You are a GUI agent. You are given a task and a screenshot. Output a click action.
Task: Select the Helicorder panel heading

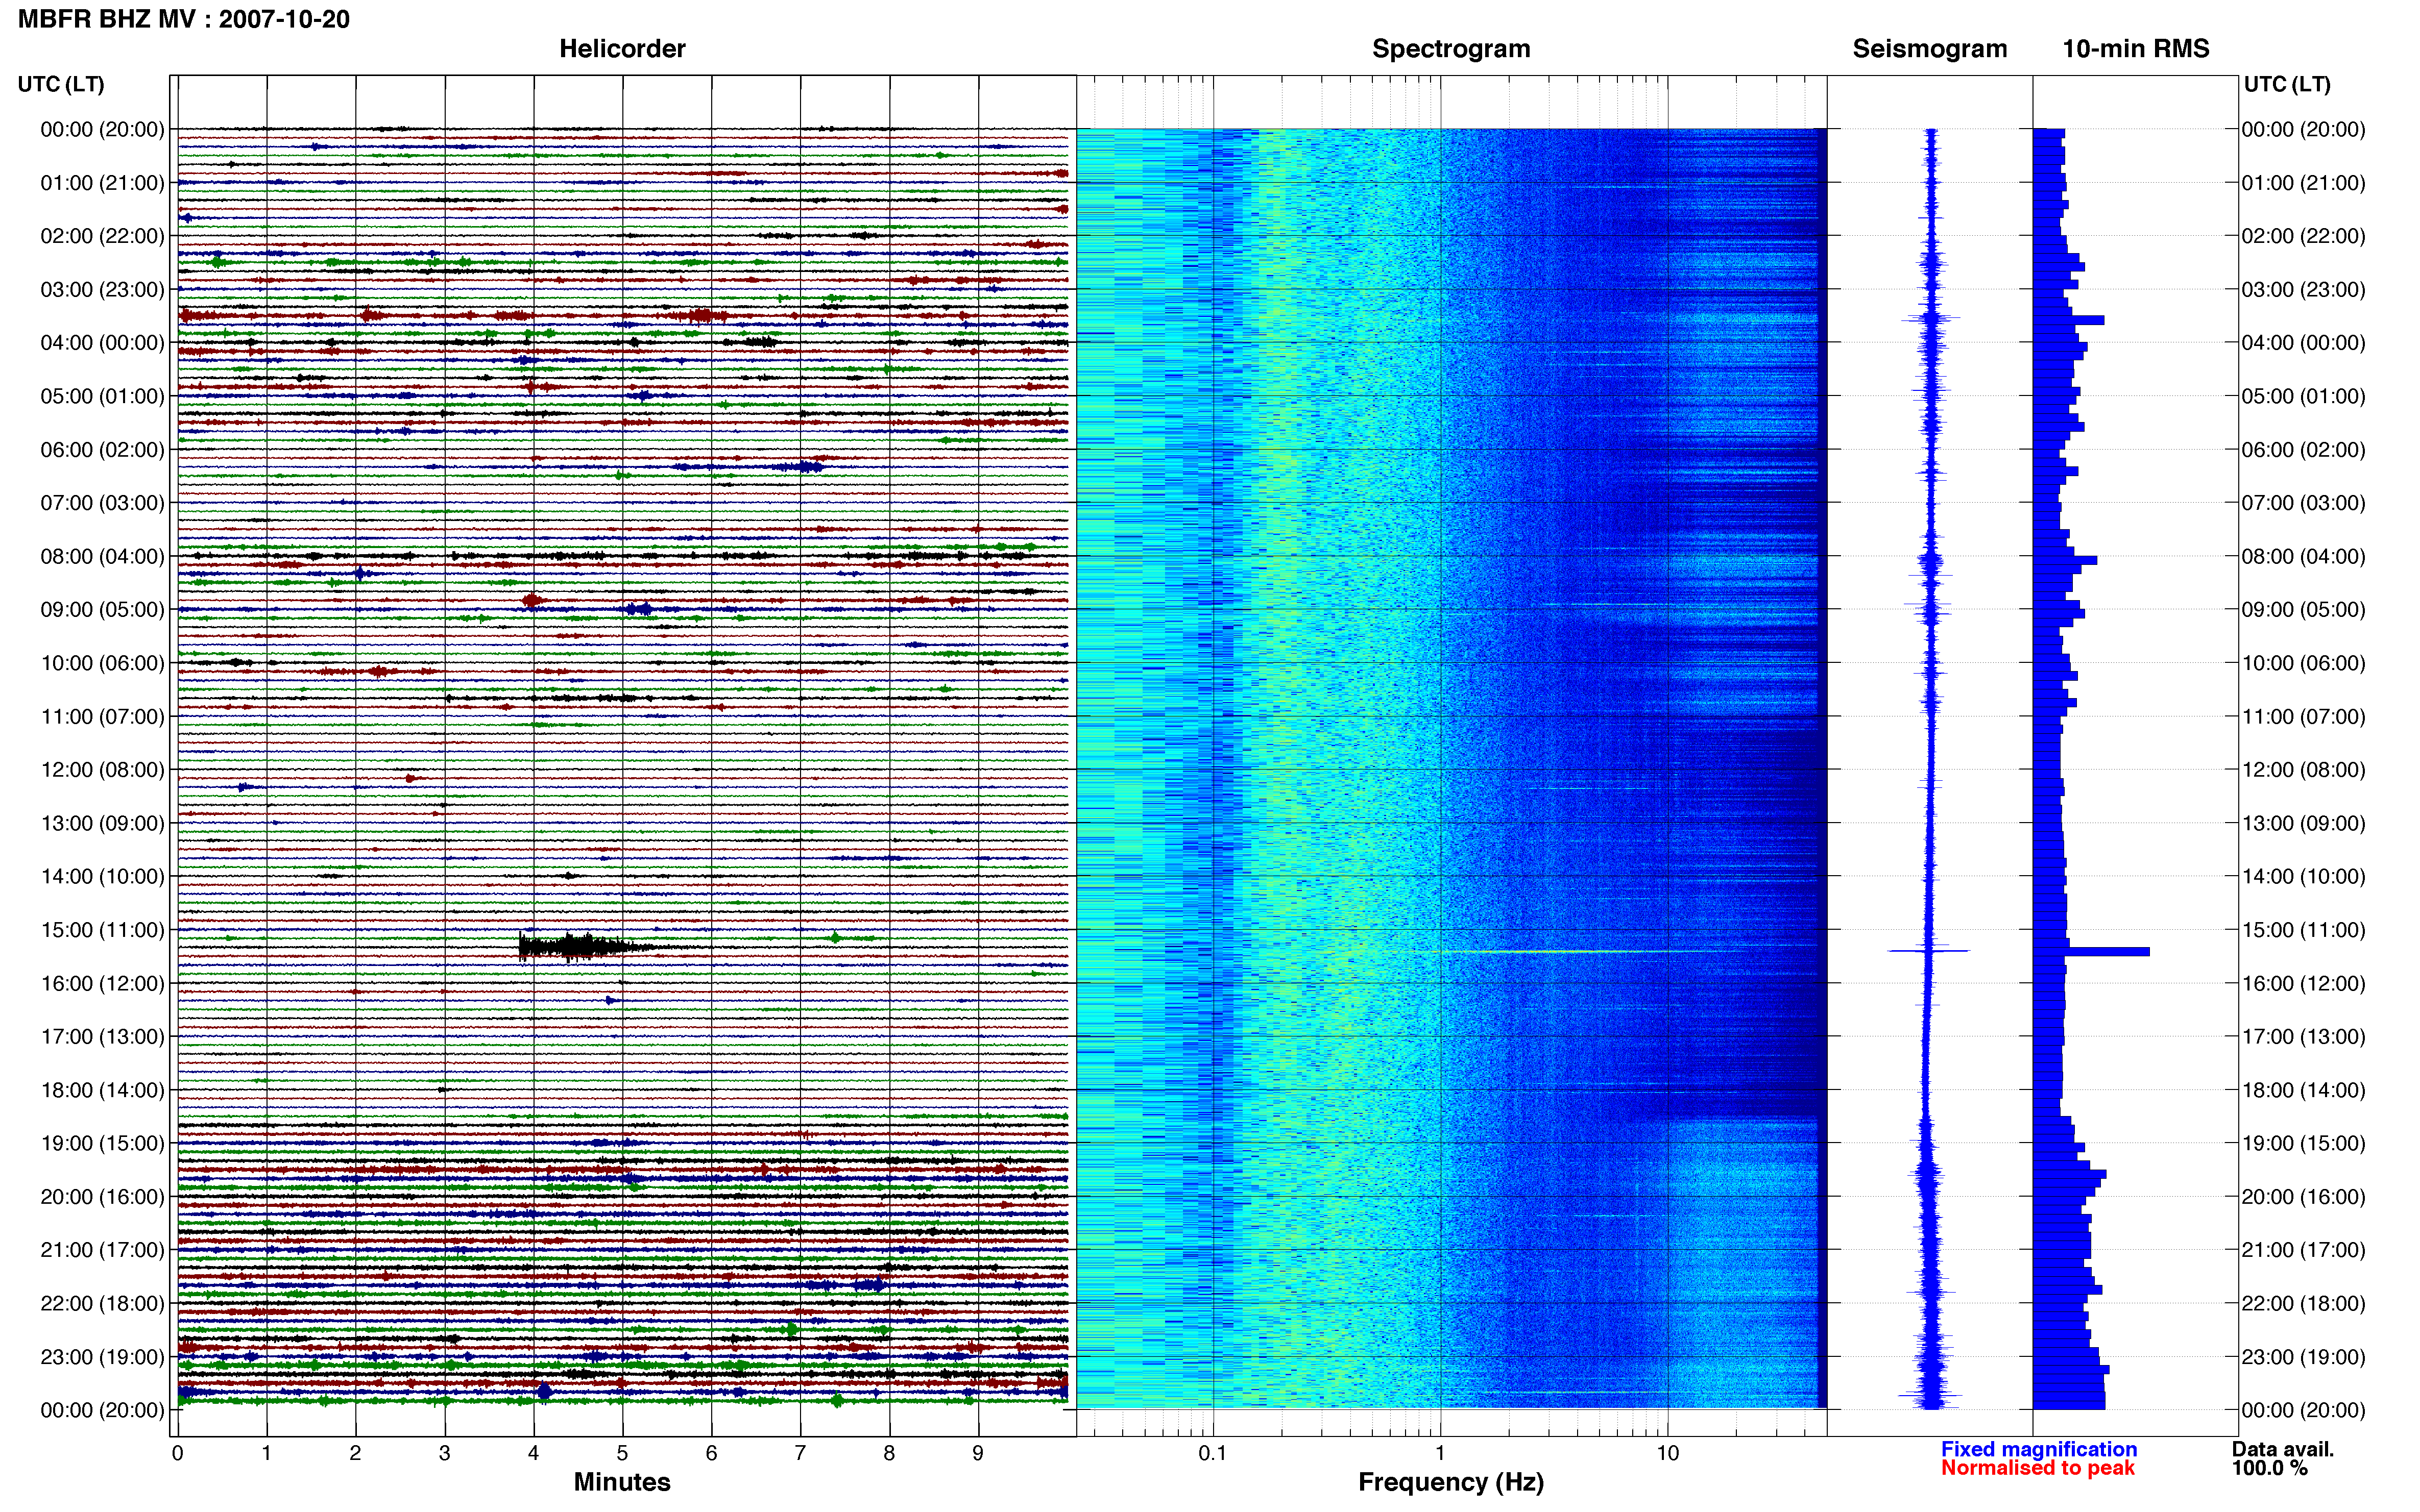click(622, 49)
